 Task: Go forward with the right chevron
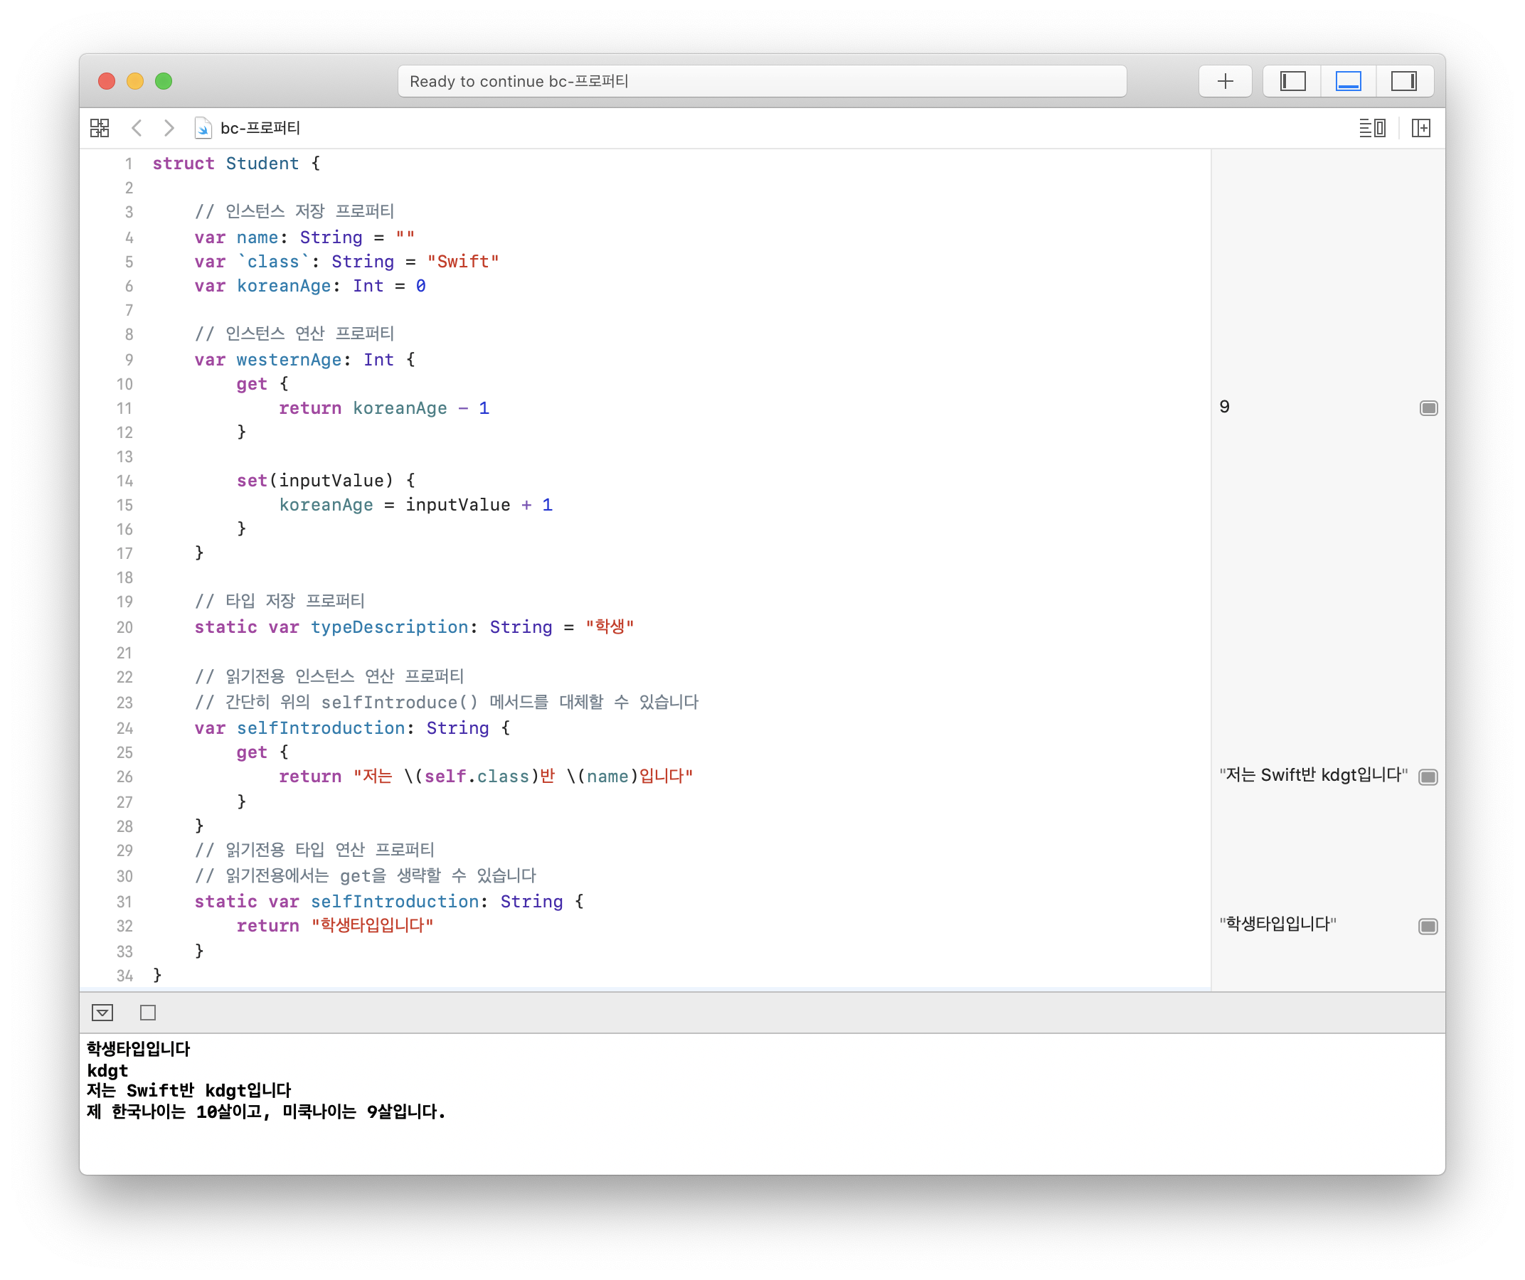[x=169, y=129]
